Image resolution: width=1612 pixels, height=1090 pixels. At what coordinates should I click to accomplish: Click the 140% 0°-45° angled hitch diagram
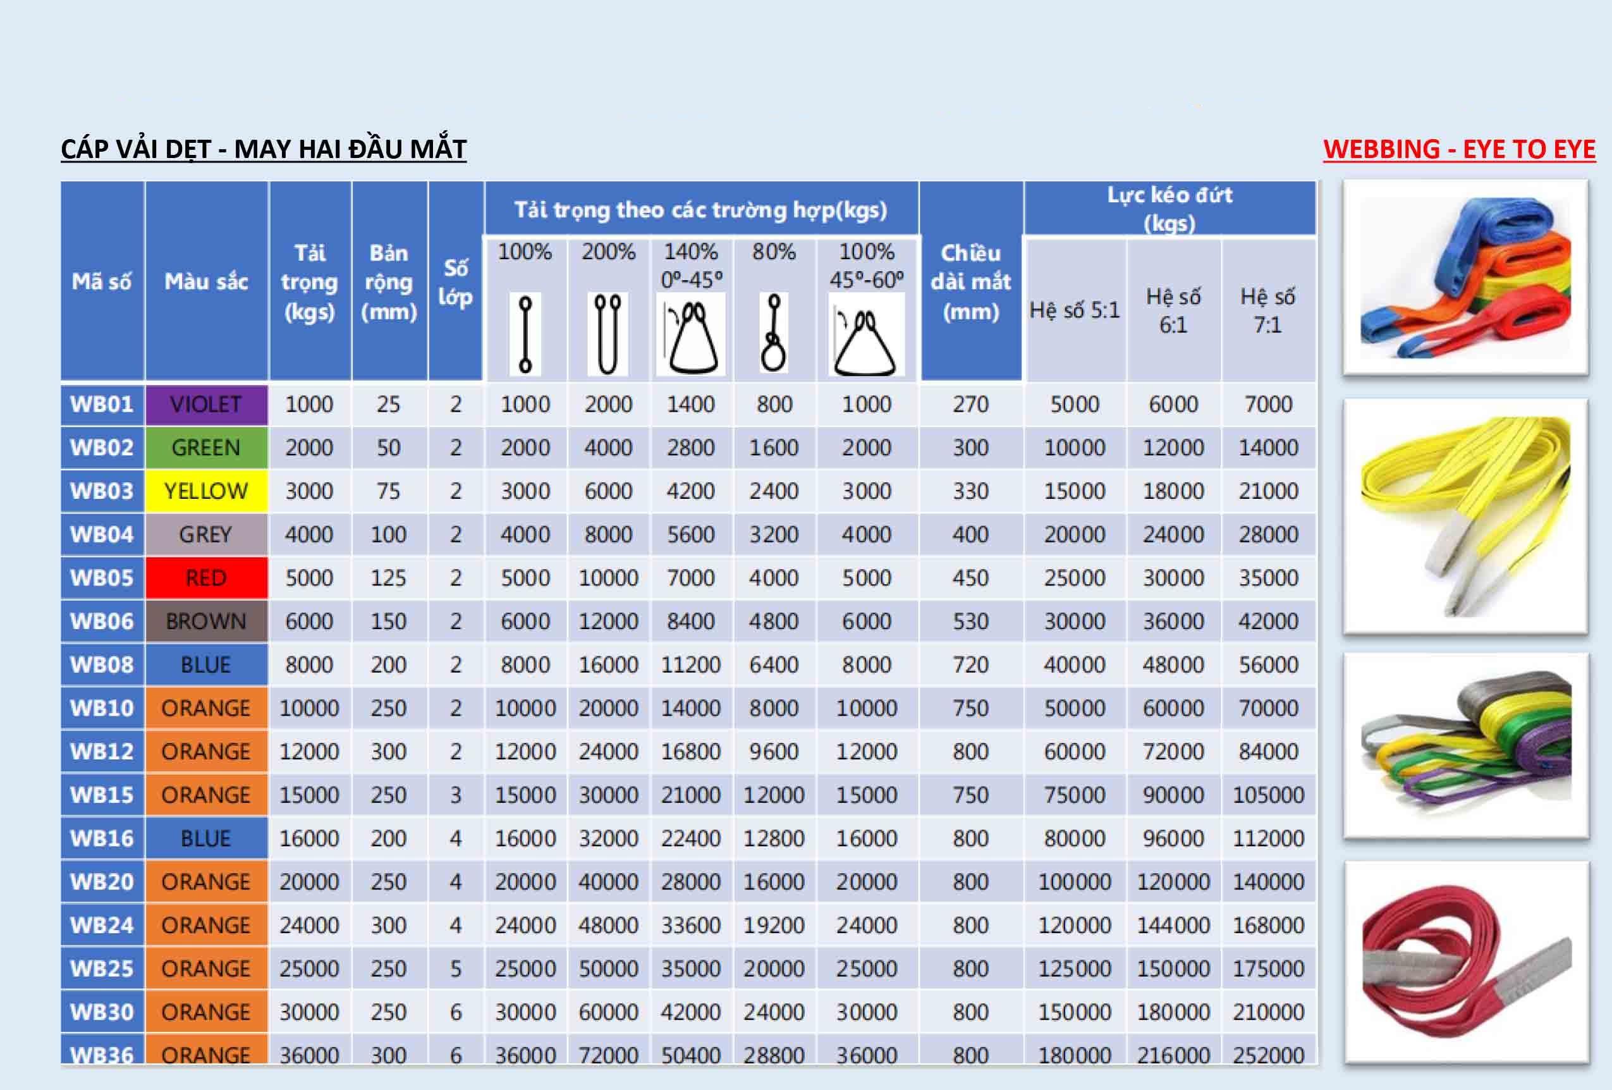[x=690, y=334]
